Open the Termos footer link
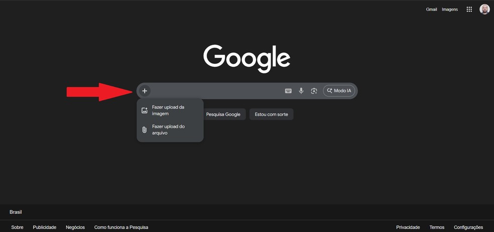 [x=437, y=227]
